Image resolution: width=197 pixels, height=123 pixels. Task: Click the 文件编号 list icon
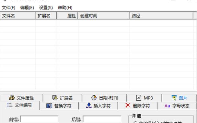[10, 105]
